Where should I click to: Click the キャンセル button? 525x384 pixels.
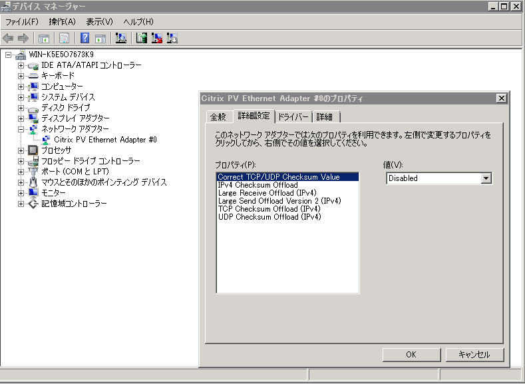click(474, 355)
